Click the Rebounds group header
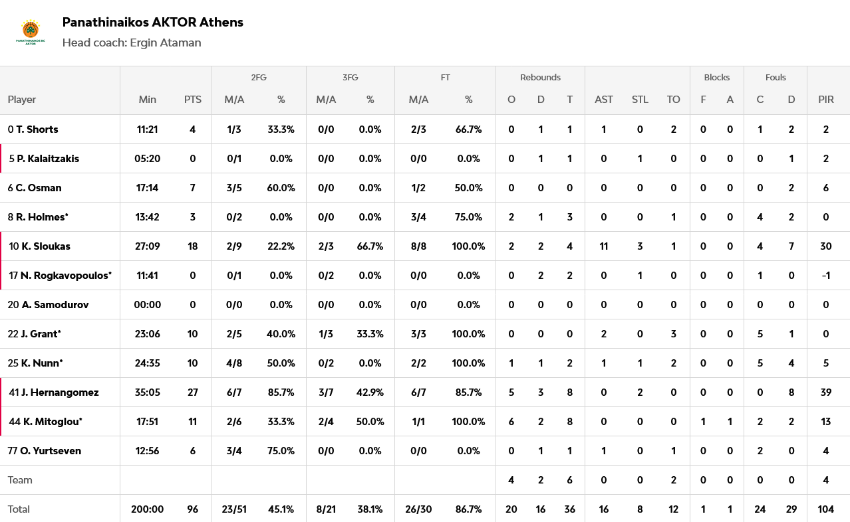The height and width of the screenshot is (522, 850). click(540, 78)
